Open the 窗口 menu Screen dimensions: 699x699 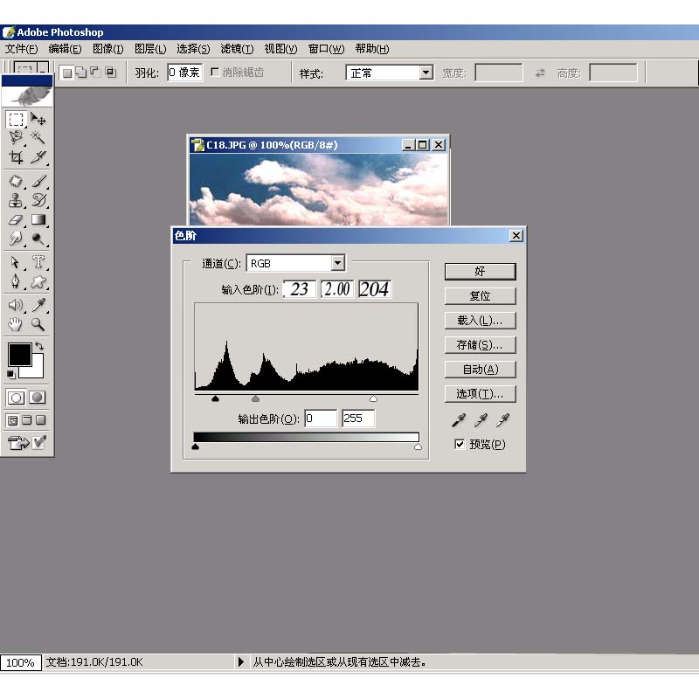pyautogui.click(x=326, y=49)
